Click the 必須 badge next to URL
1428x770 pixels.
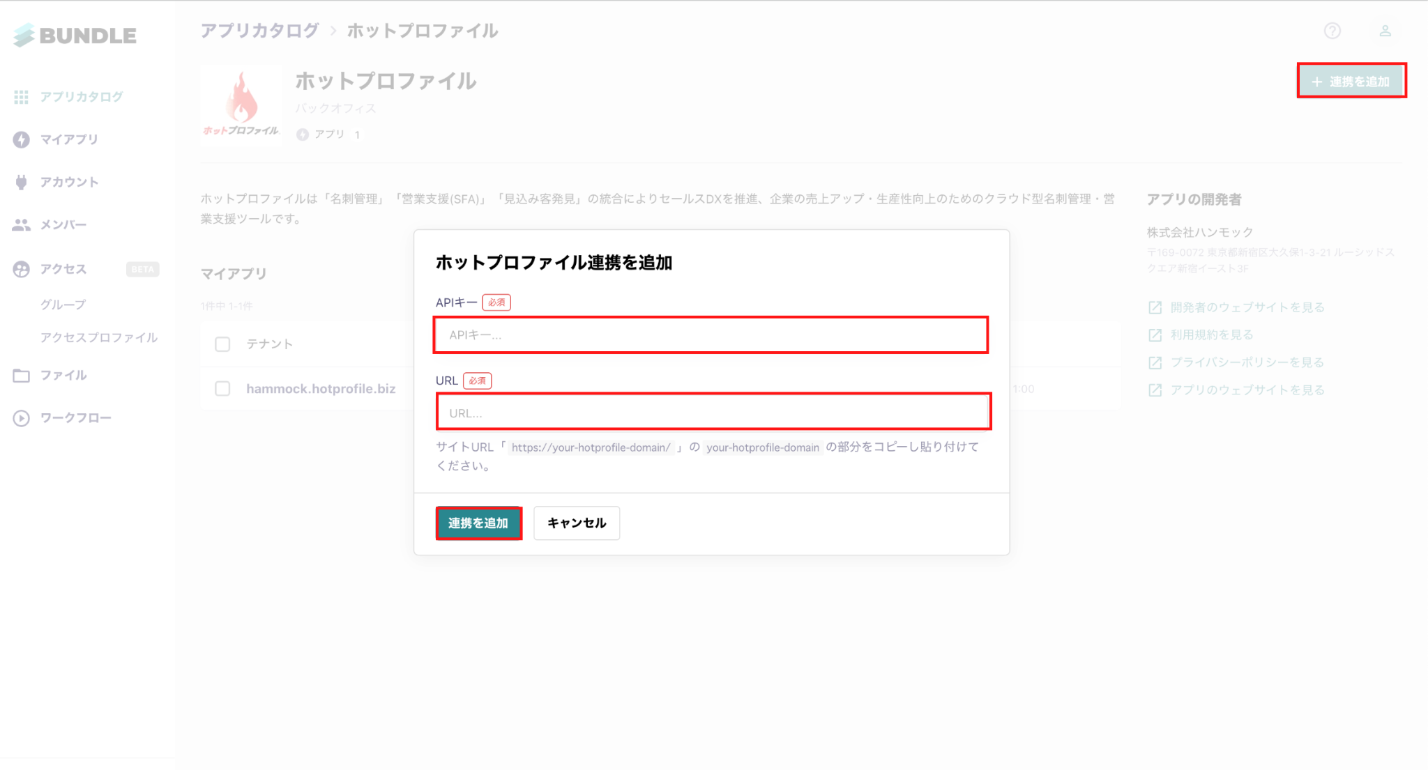pyautogui.click(x=478, y=380)
